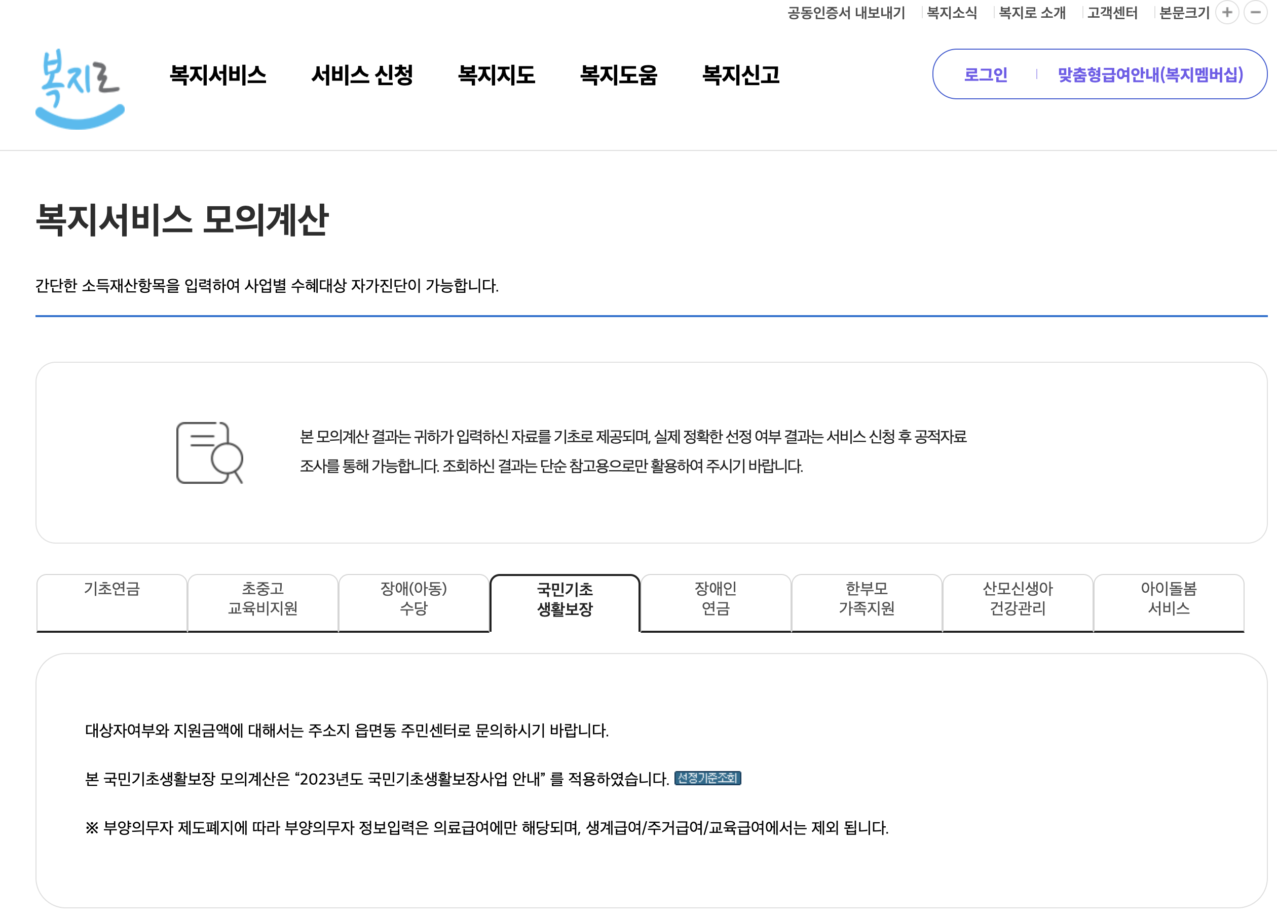1277x919 pixels.
Task: Go to 고객센터 link
Action: pos(1112,13)
